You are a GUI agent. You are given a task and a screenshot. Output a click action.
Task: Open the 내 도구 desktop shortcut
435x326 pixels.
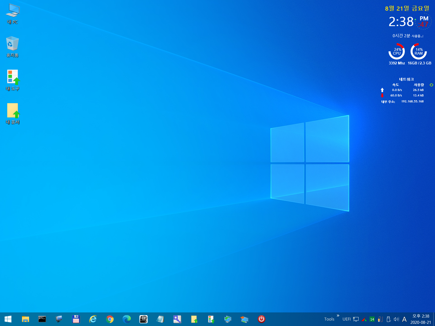[x=13, y=80]
